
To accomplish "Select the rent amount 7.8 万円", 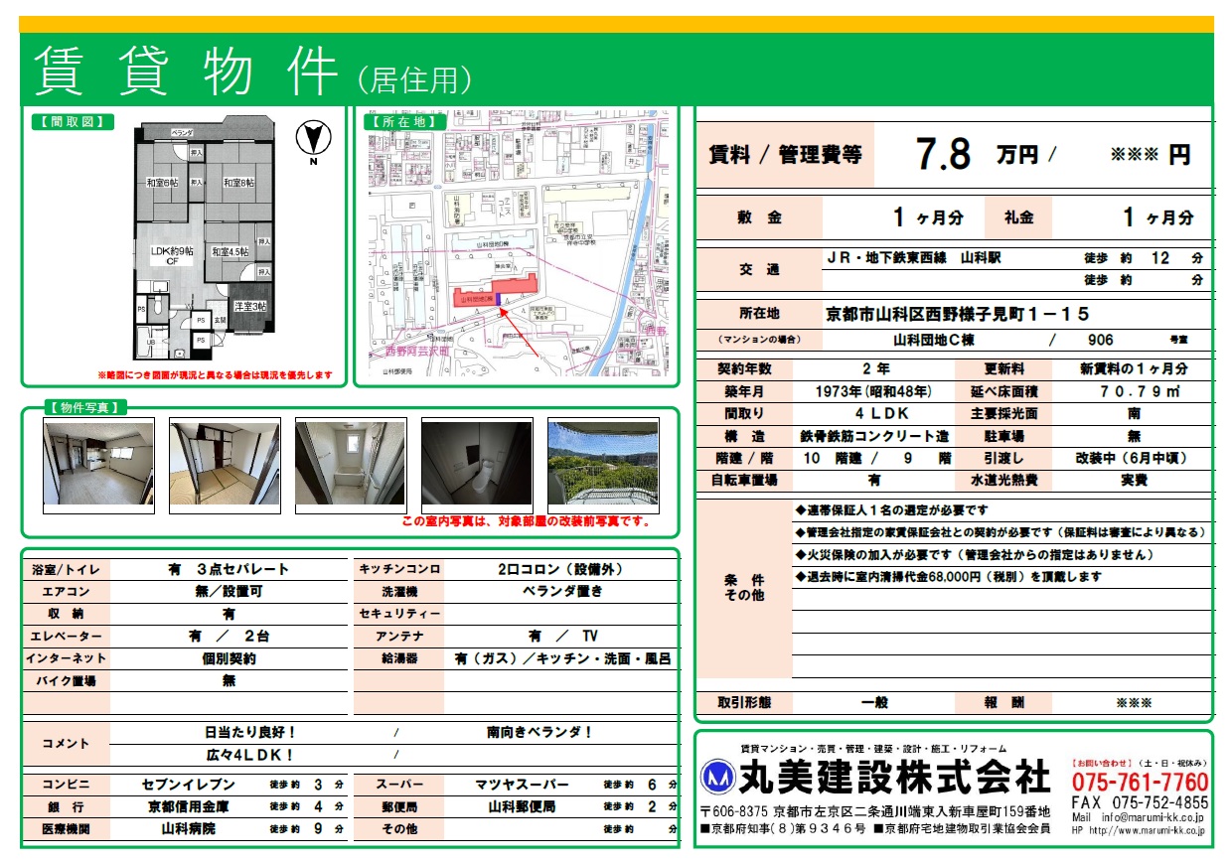I will 977,154.
